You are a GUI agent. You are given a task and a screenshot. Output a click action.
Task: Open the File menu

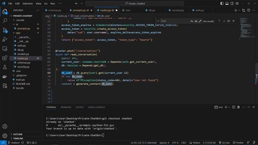[10, 4]
